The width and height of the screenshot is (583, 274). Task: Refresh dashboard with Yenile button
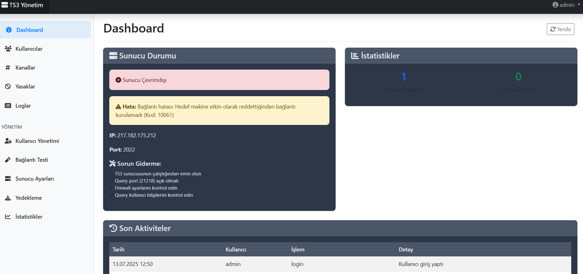click(x=560, y=29)
